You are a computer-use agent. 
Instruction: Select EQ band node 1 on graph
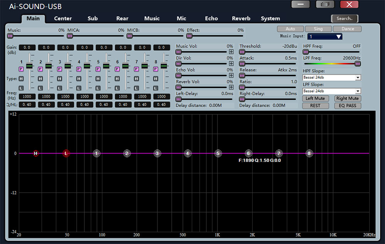click(x=97, y=153)
